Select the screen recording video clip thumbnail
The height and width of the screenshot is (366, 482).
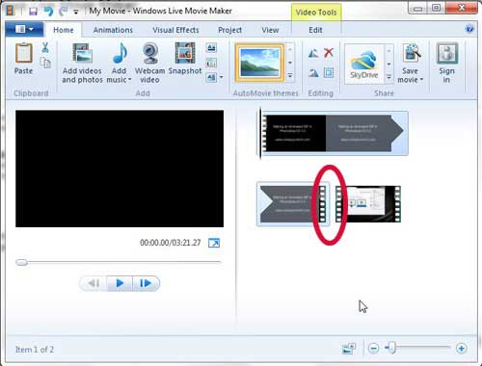point(368,204)
